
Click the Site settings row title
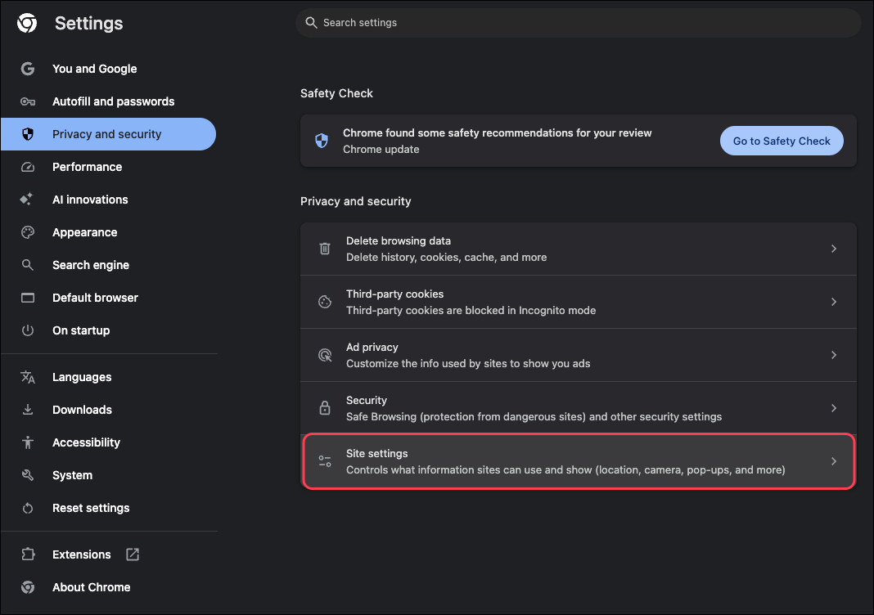376,453
